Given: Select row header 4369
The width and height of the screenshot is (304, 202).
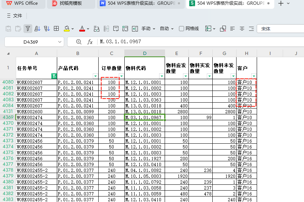Looking at the screenshot, I should click(x=8, y=117).
